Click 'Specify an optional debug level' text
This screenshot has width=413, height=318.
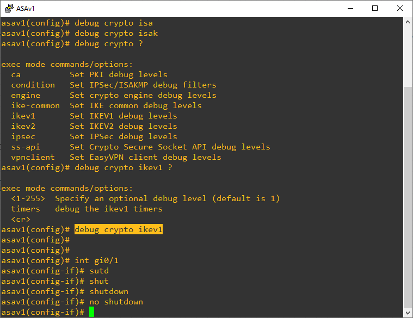[131, 198]
